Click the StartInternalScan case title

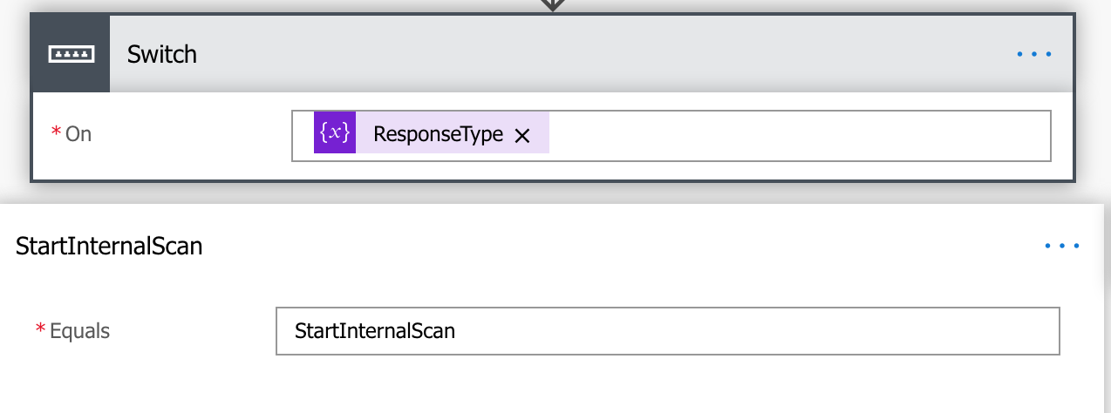(x=109, y=247)
